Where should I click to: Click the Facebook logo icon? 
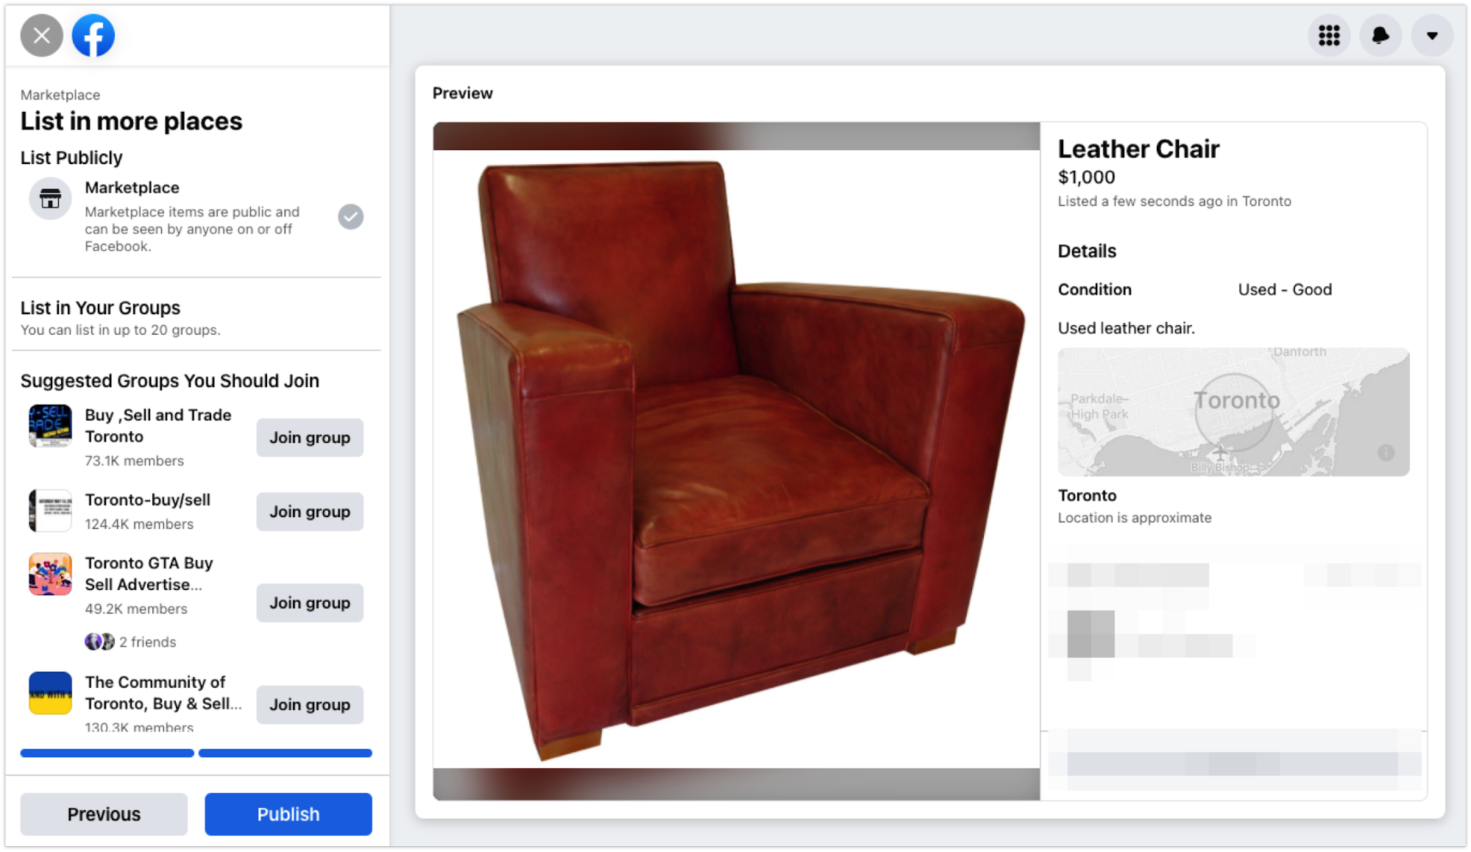[93, 35]
